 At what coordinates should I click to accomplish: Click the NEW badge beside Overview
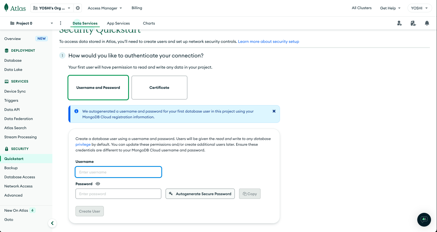[41, 39]
